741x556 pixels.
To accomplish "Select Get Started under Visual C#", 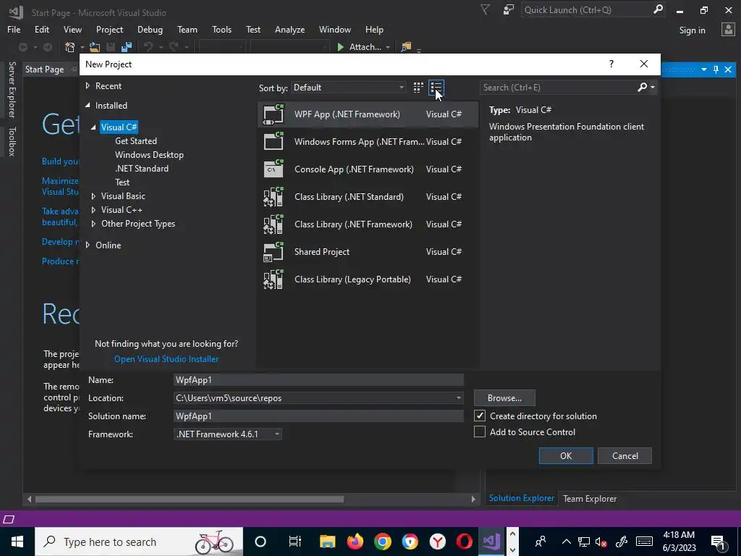I will click(x=135, y=141).
